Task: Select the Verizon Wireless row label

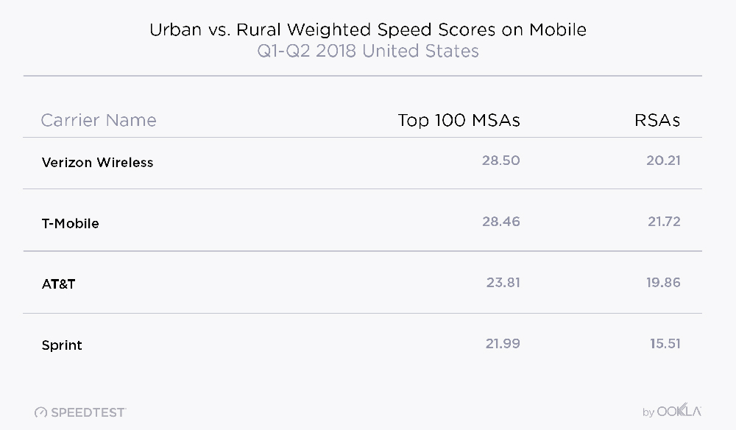Action: (x=97, y=162)
